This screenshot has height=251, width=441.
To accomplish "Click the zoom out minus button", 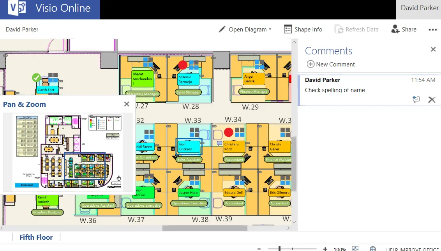I will 259,249.
